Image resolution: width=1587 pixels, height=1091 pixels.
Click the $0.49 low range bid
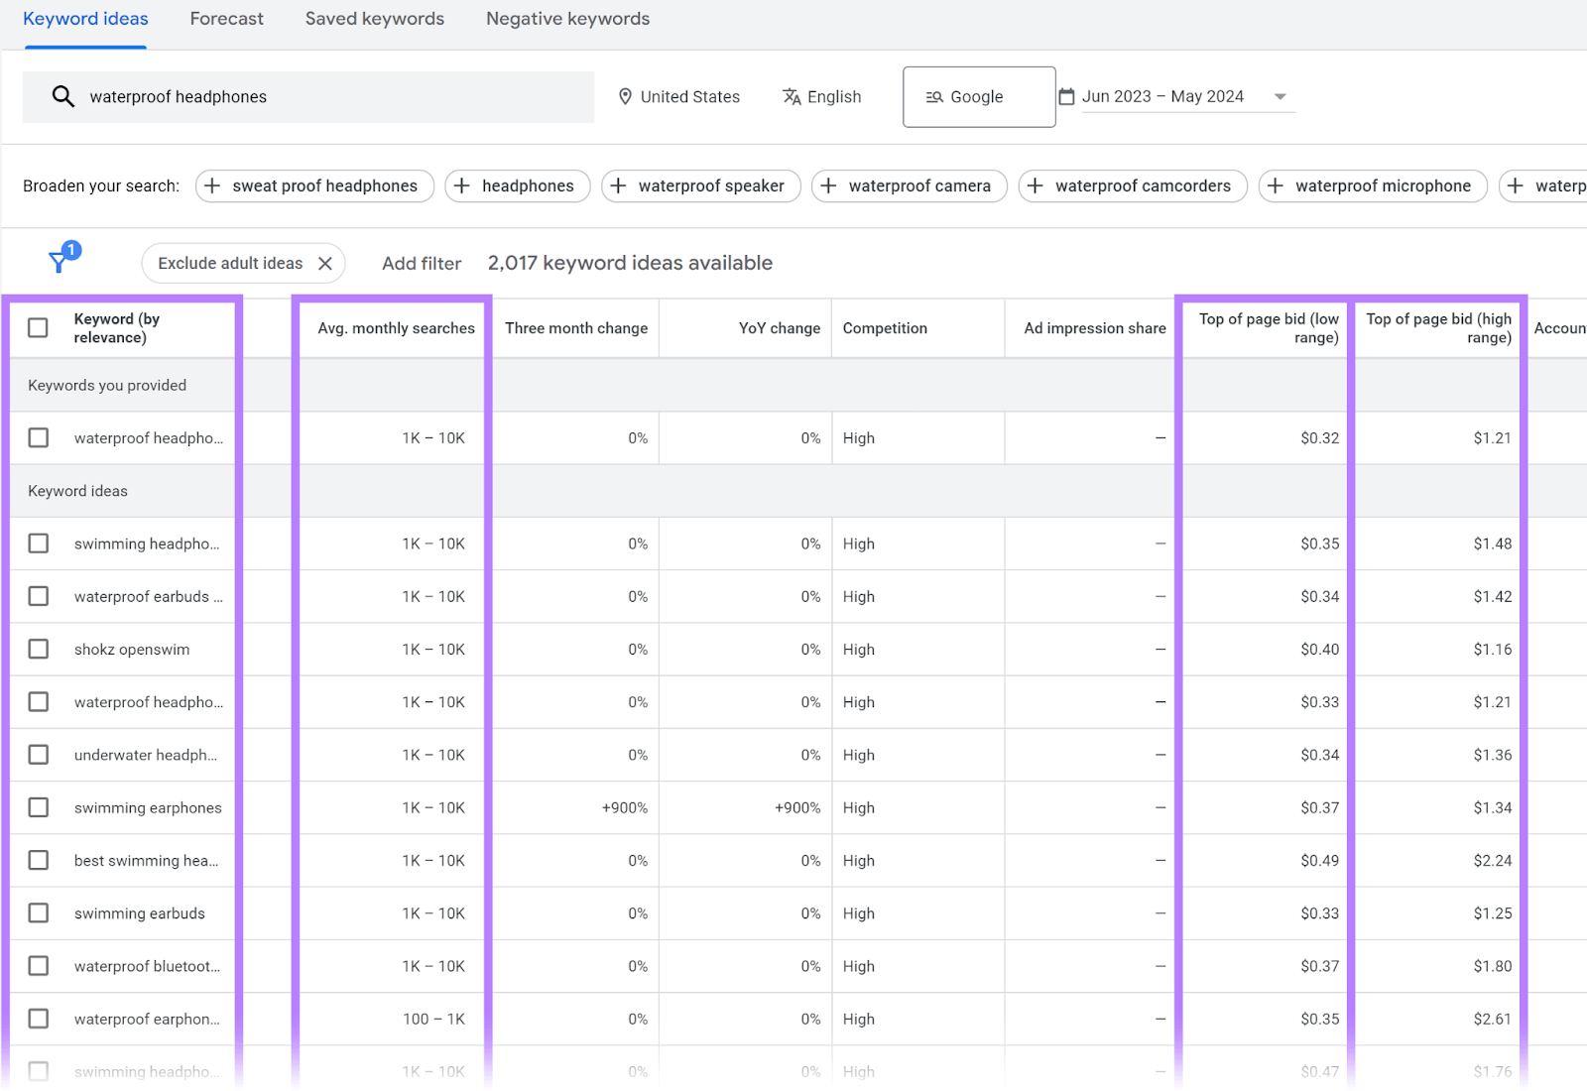pos(1320,861)
